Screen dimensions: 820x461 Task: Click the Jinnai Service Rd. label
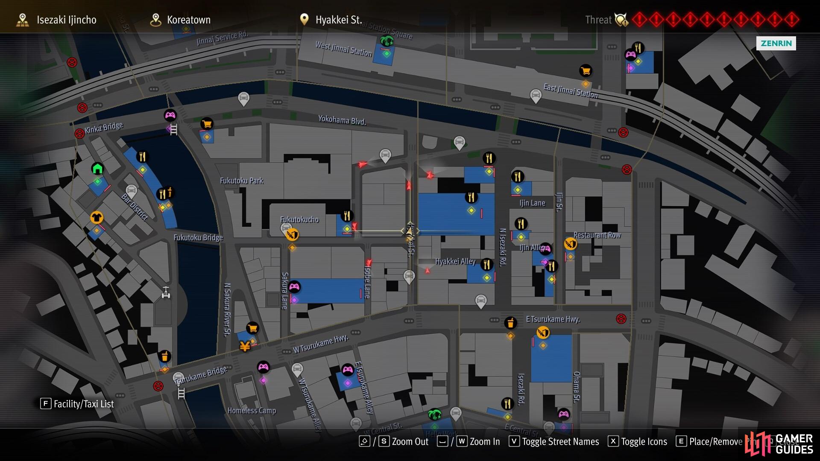(223, 38)
